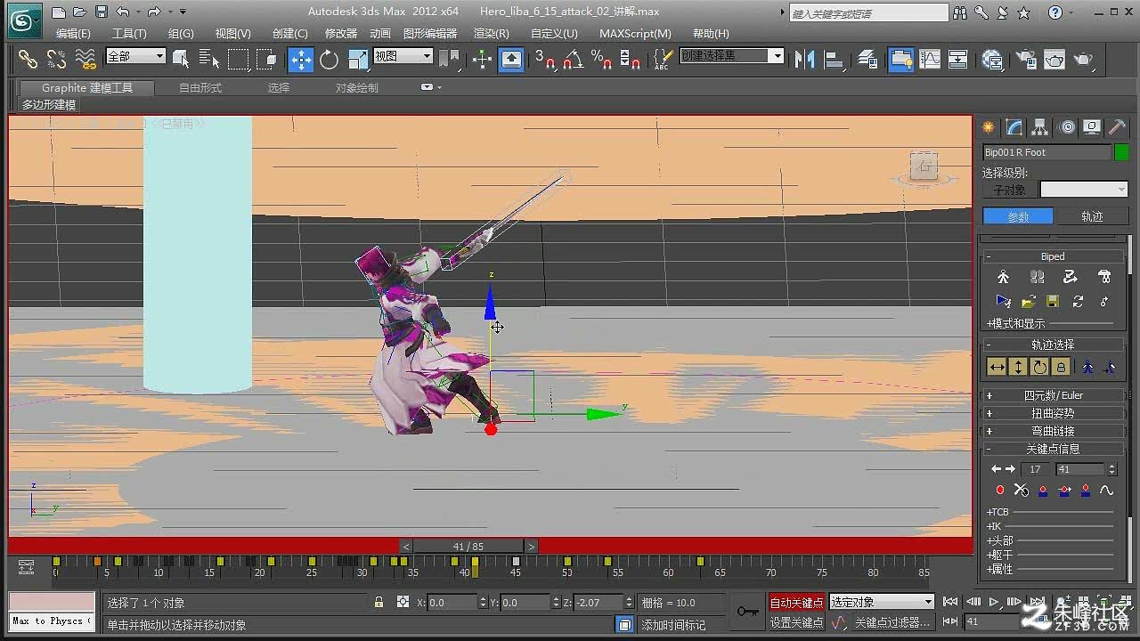Image resolution: width=1140 pixels, height=641 pixels.
Task: Activate the Select and Rotate tool
Action: tap(330, 59)
